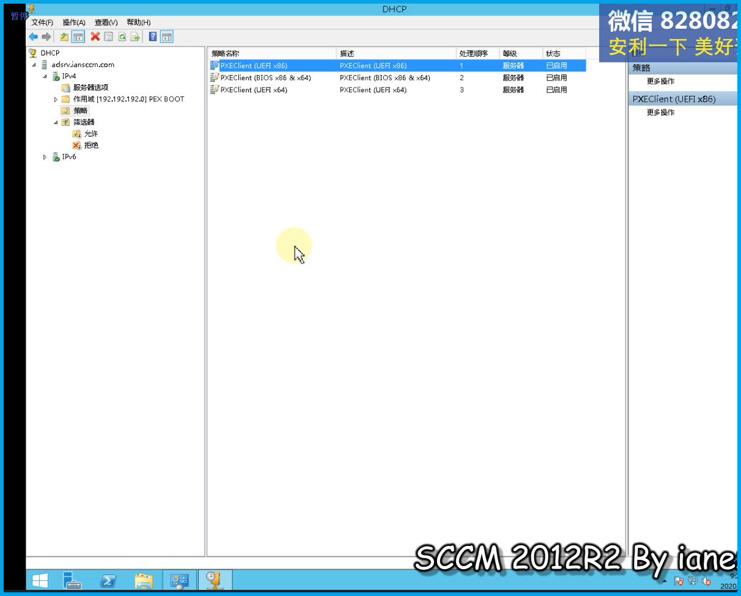The height and width of the screenshot is (596, 741).
Task: Select the 策略 policies tree node
Action: pyautogui.click(x=80, y=111)
